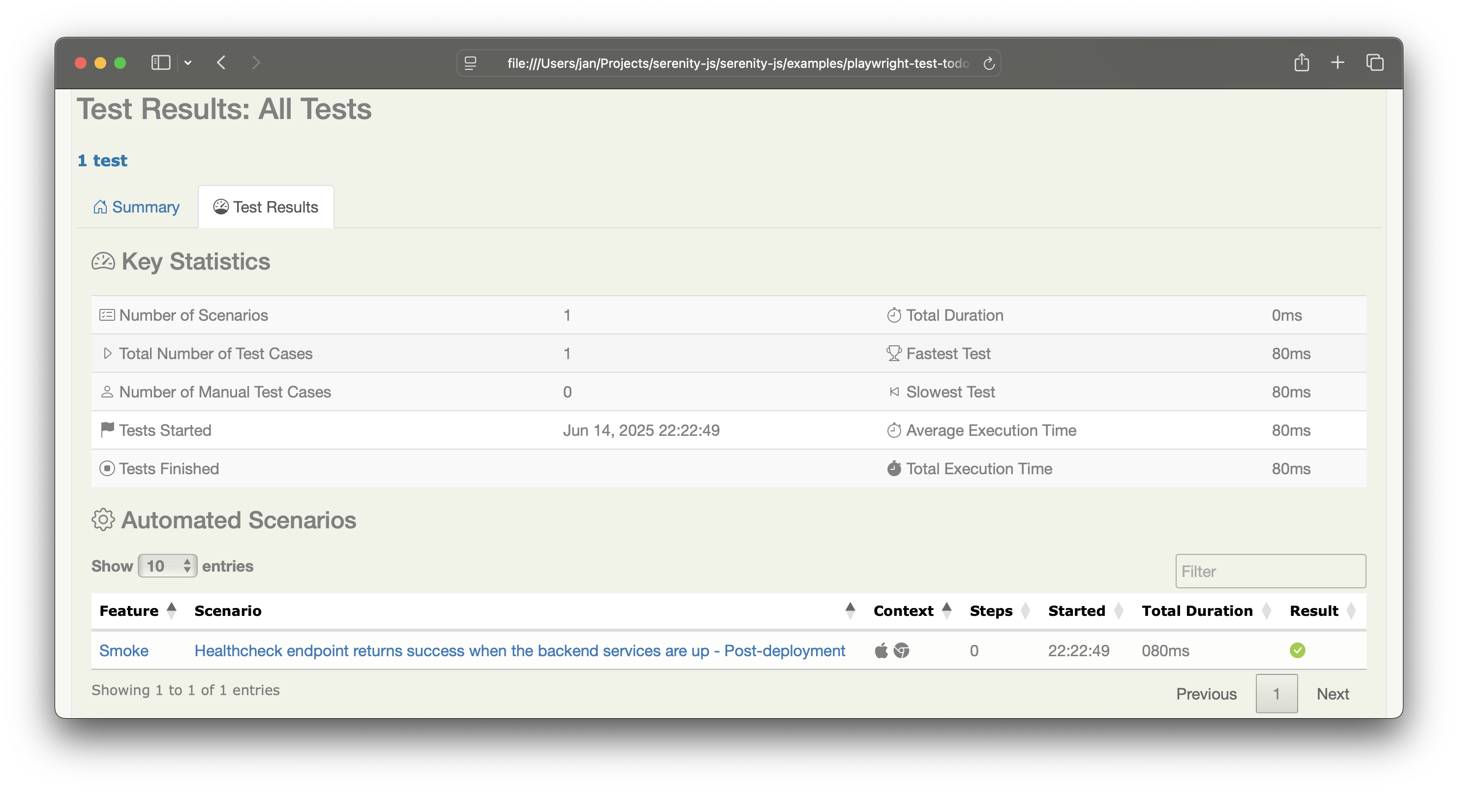The image size is (1458, 791).
Task: Click the Tests Started flag icon
Action: [x=107, y=430]
